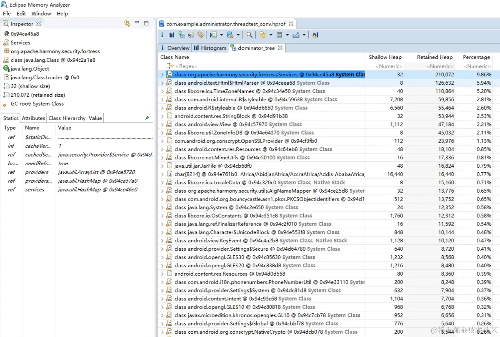
Task: Switch to the Histogram tab
Action: [210, 48]
